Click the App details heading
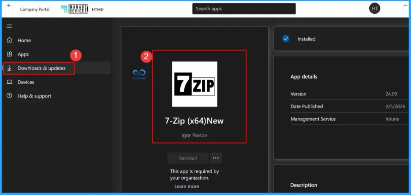Screen dimensions: 411x195 [304, 77]
